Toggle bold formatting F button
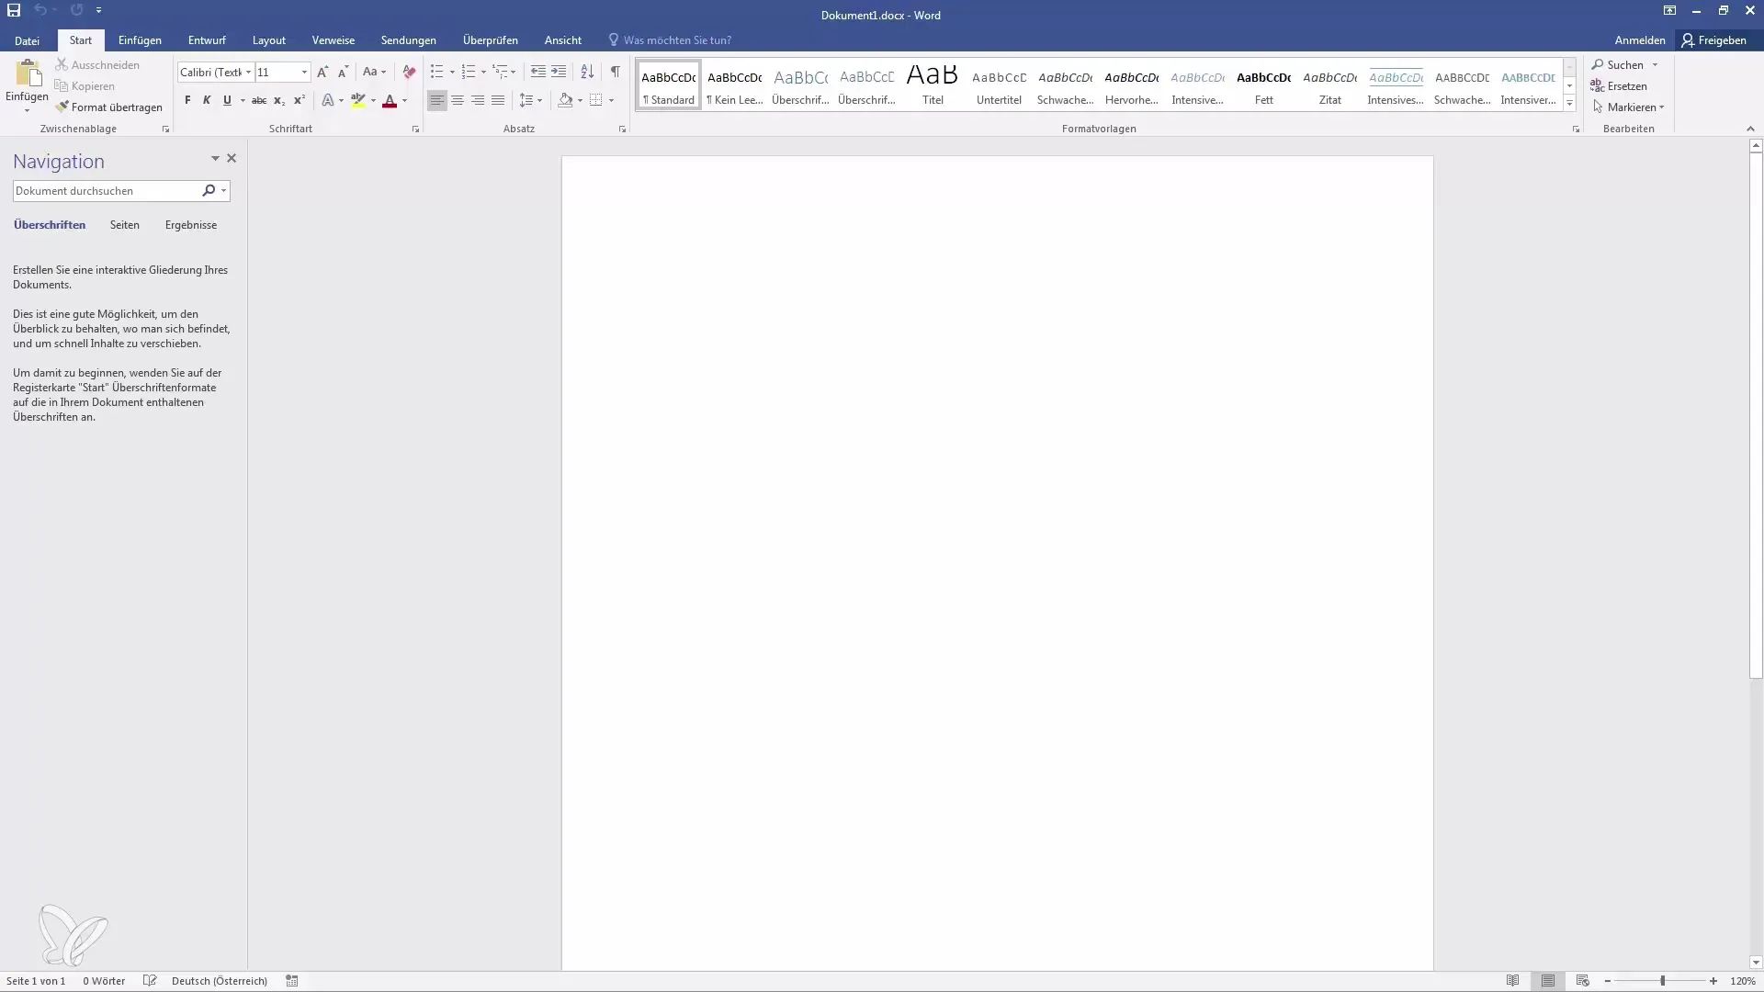This screenshot has height=992, width=1764. (x=187, y=100)
